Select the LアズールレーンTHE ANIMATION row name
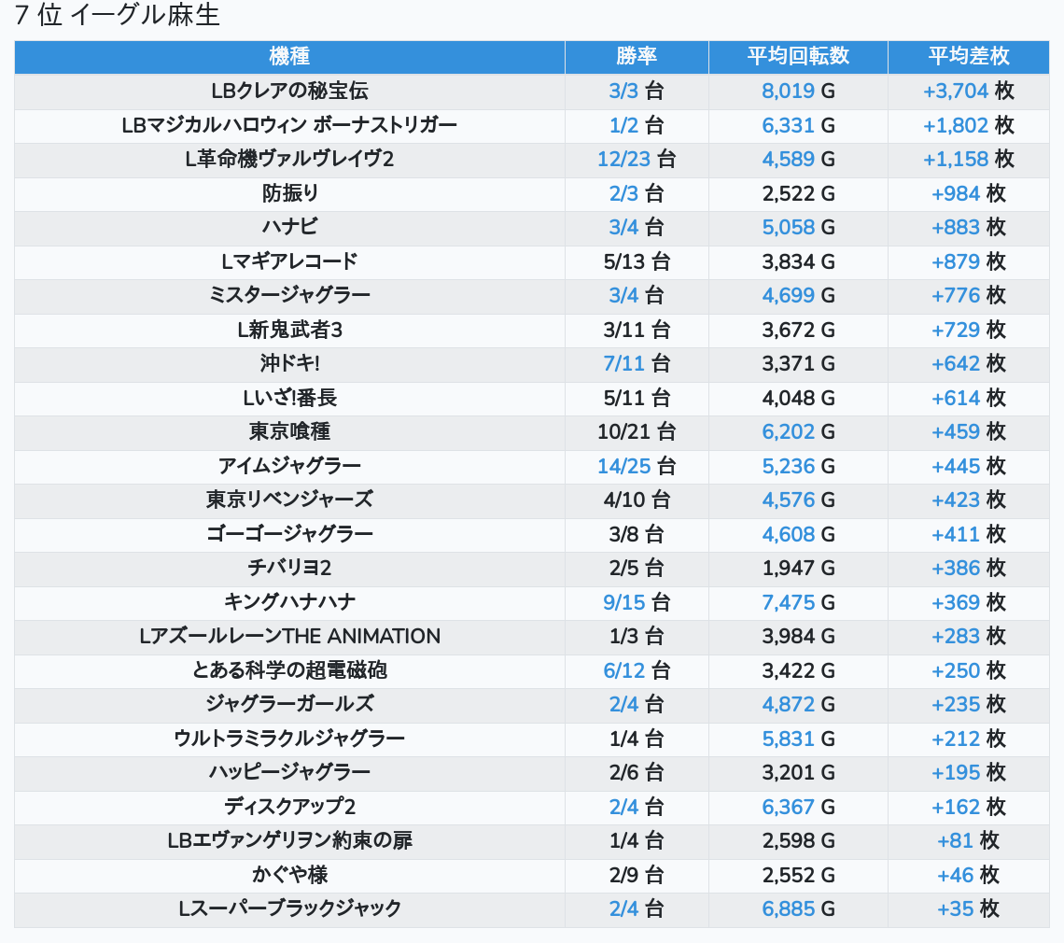Screen dimensions: 1064x943 click(x=289, y=636)
